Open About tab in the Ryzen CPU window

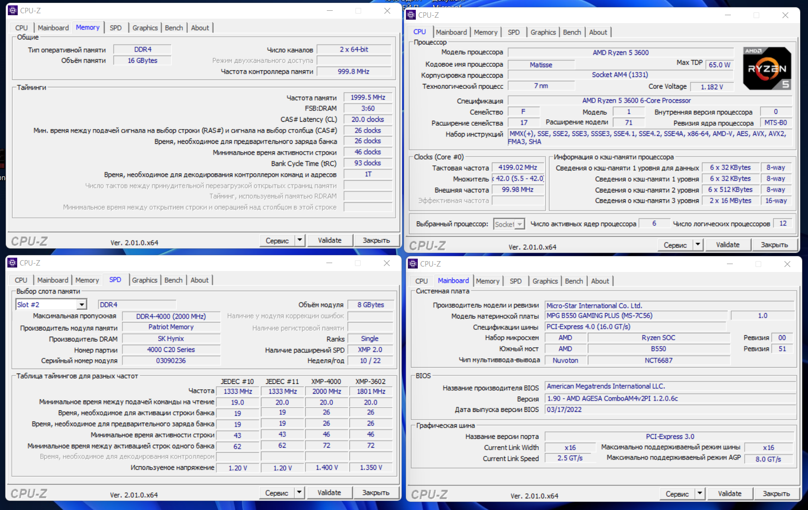[598, 32]
